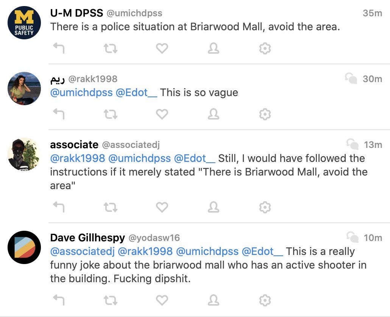Screen dimensions: 390x317
Task: Open the conversation icon beside the 30m timestamp
Action: click(x=351, y=79)
